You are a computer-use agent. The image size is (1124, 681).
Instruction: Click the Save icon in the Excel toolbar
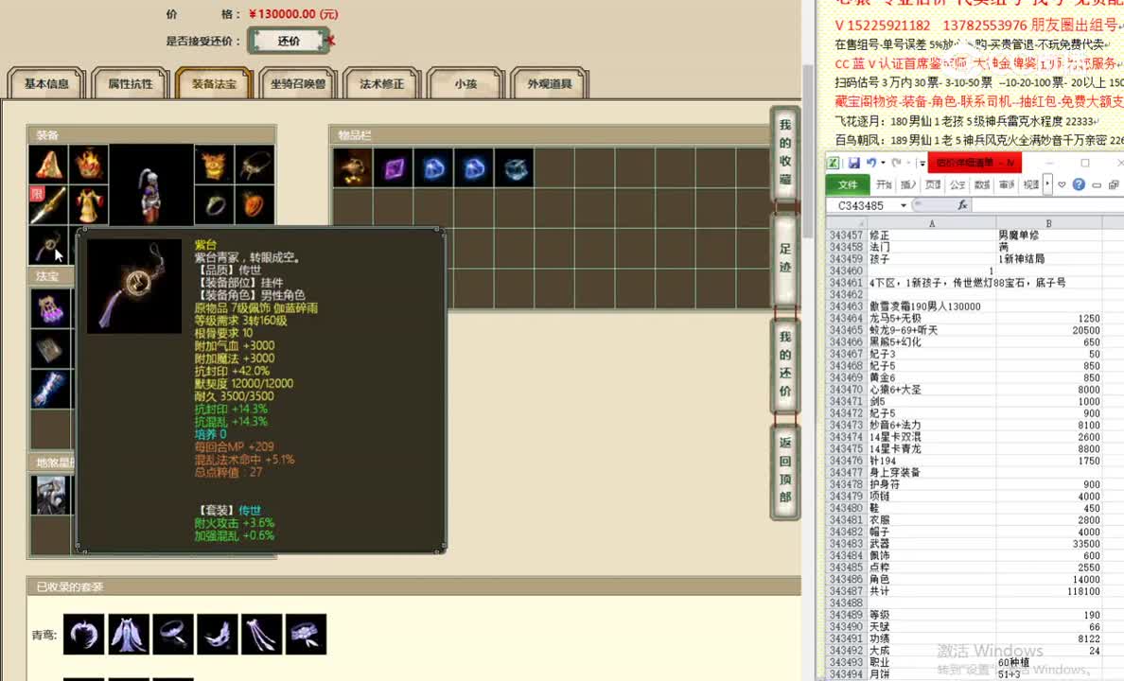tap(854, 163)
